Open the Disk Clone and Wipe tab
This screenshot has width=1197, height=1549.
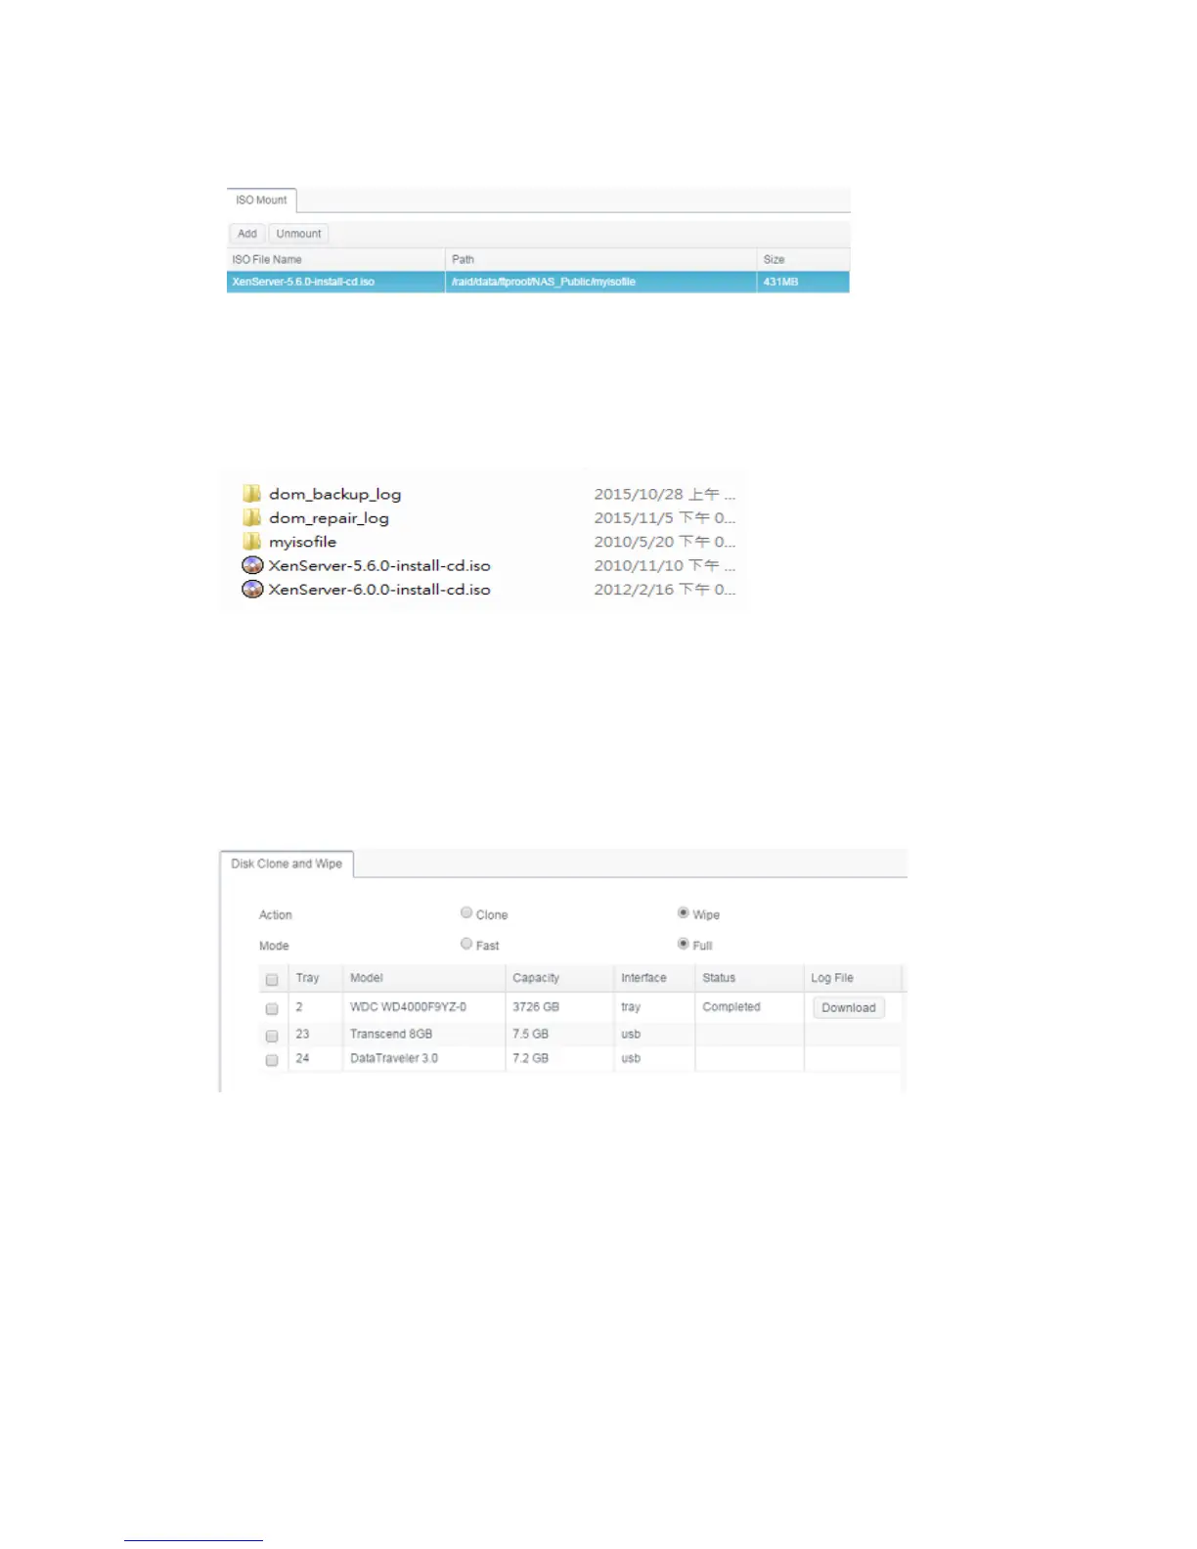click(x=287, y=863)
